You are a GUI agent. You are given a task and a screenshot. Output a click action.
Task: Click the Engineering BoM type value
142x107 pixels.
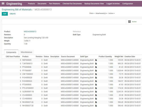pos(99,35)
